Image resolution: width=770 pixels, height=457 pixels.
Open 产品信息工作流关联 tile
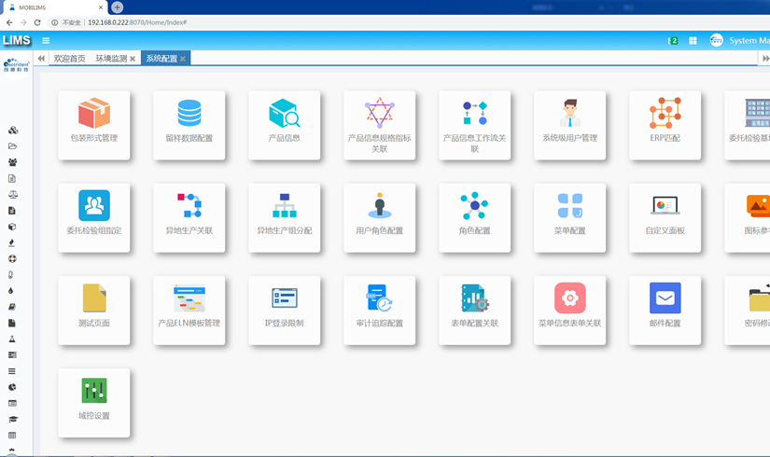(x=474, y=125)
